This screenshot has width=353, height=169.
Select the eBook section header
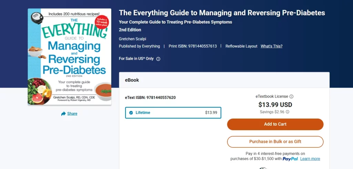point(132,80)
